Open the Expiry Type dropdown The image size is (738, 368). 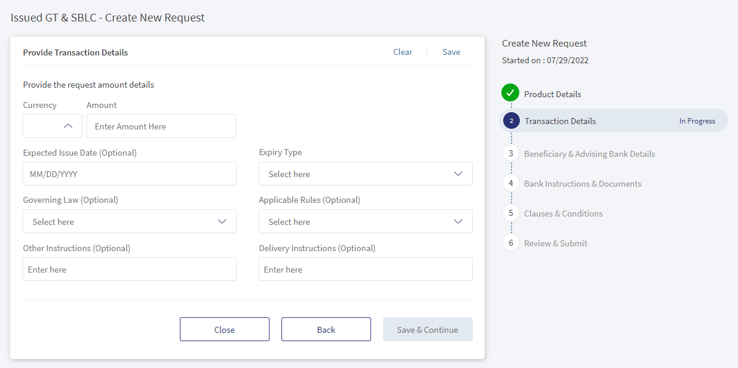(x=366, y=174)
